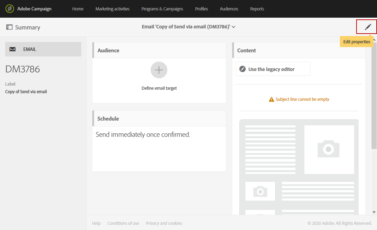Screen dimensions: 377x230
Task: Click the subject line warning triangle icon
Action: coord(271,99)
